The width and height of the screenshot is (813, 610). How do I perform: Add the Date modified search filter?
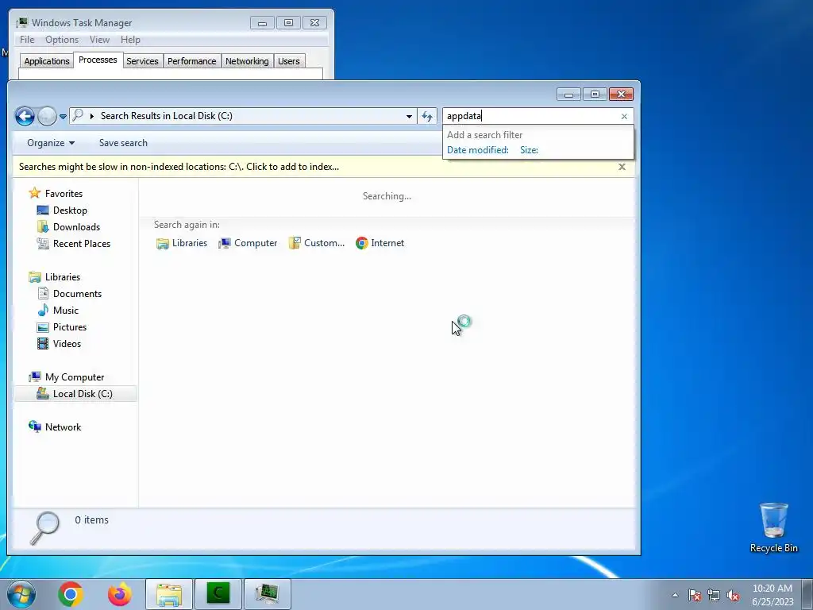[477, 150]
